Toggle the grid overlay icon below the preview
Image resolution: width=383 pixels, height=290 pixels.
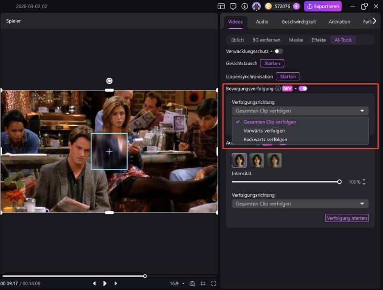click(x=203, y=283)
